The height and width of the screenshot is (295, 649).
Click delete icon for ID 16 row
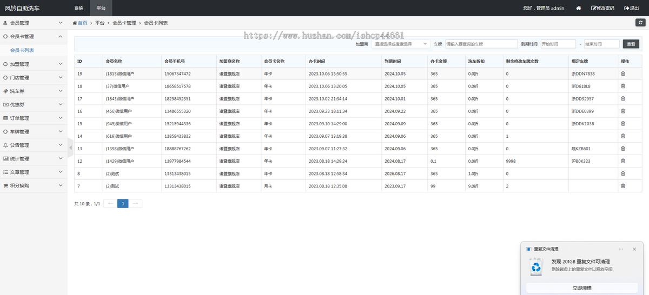[x=622, y=111]
